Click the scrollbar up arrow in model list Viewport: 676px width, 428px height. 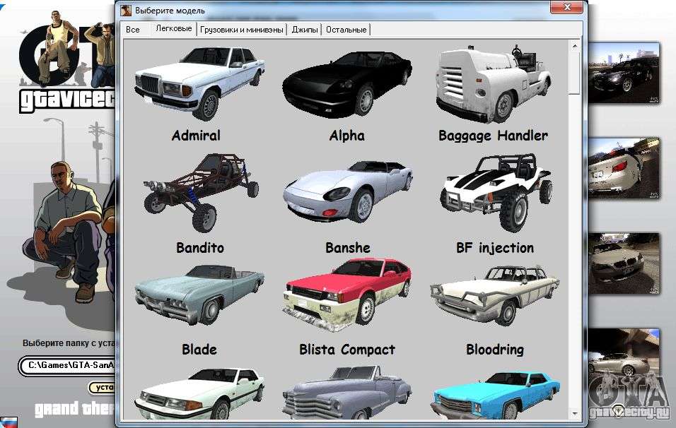point(575,45)
